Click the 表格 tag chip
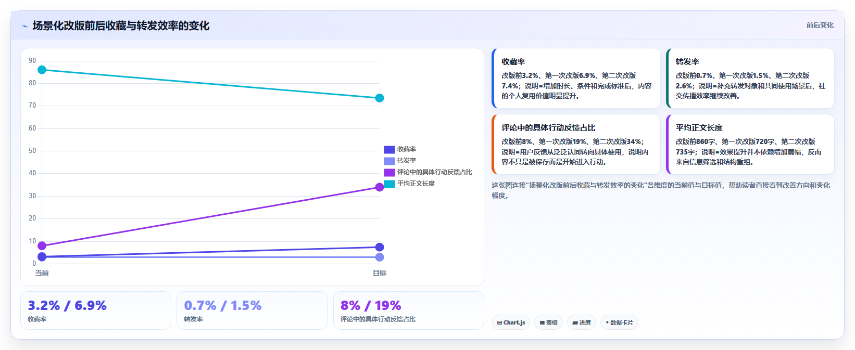 coord(548,322)
